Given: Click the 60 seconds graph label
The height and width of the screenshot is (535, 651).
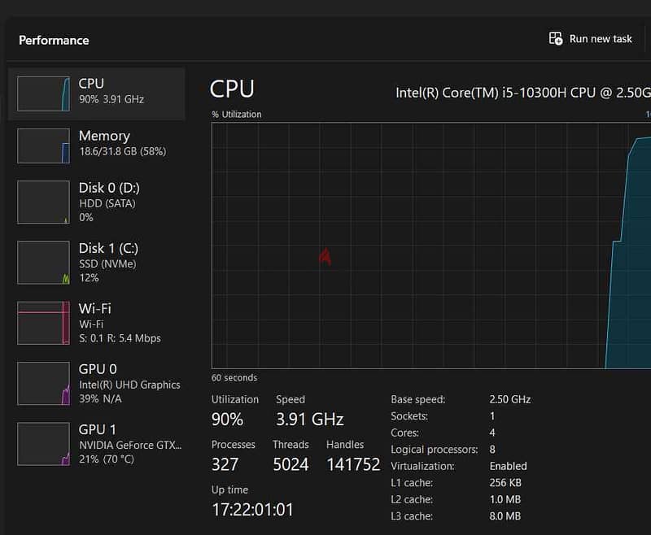Looking at the screenshot, I should [234, 378].
